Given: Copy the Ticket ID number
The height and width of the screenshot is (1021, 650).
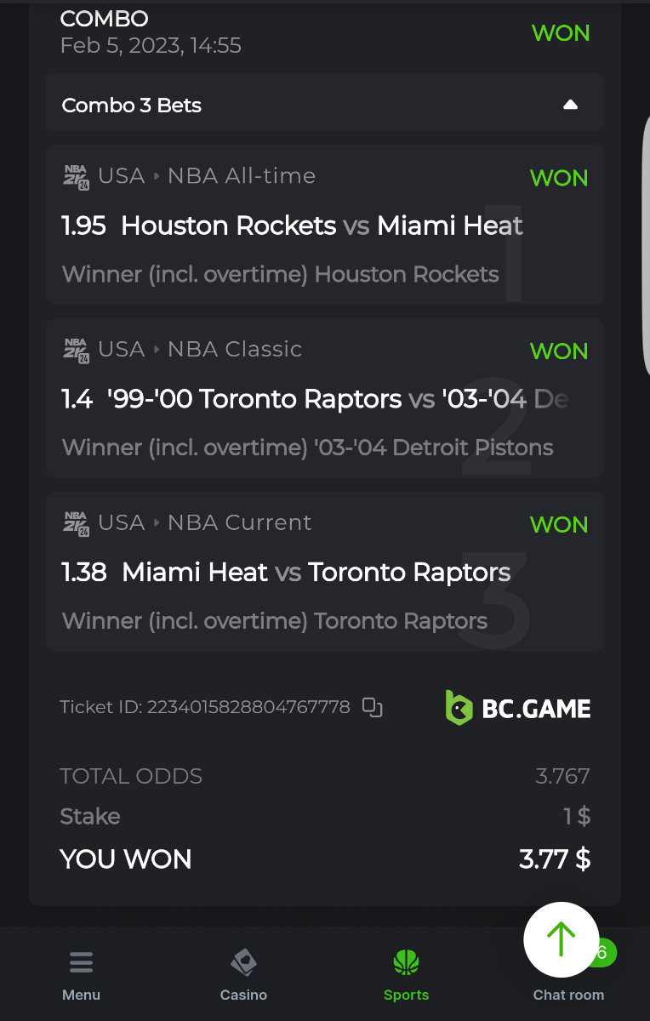Looking at the screenshot, I should [372, 707].
